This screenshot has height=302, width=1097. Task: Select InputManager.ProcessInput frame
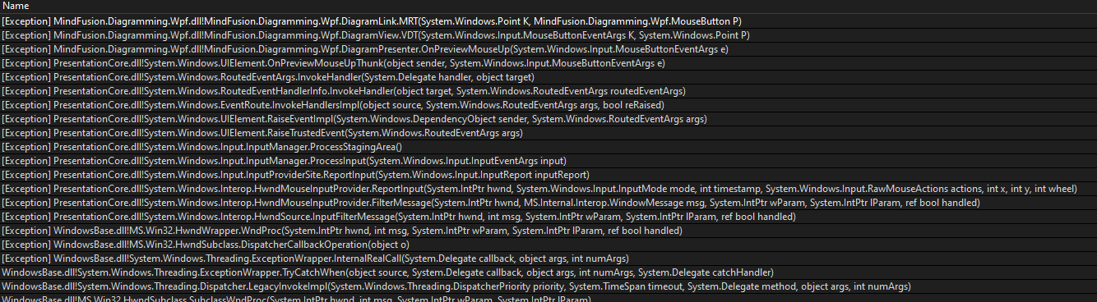pos(548,161)
